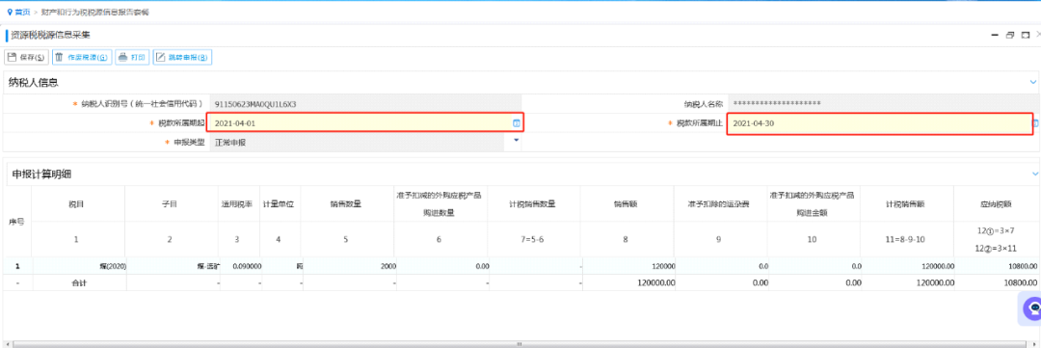The height and width of the screenshot is (348, 1041).
Task: Open calendar picker for 税款所属期起
Action: (516, 123)
